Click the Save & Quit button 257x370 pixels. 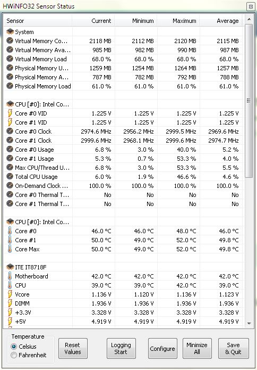(x=233, y=348)
